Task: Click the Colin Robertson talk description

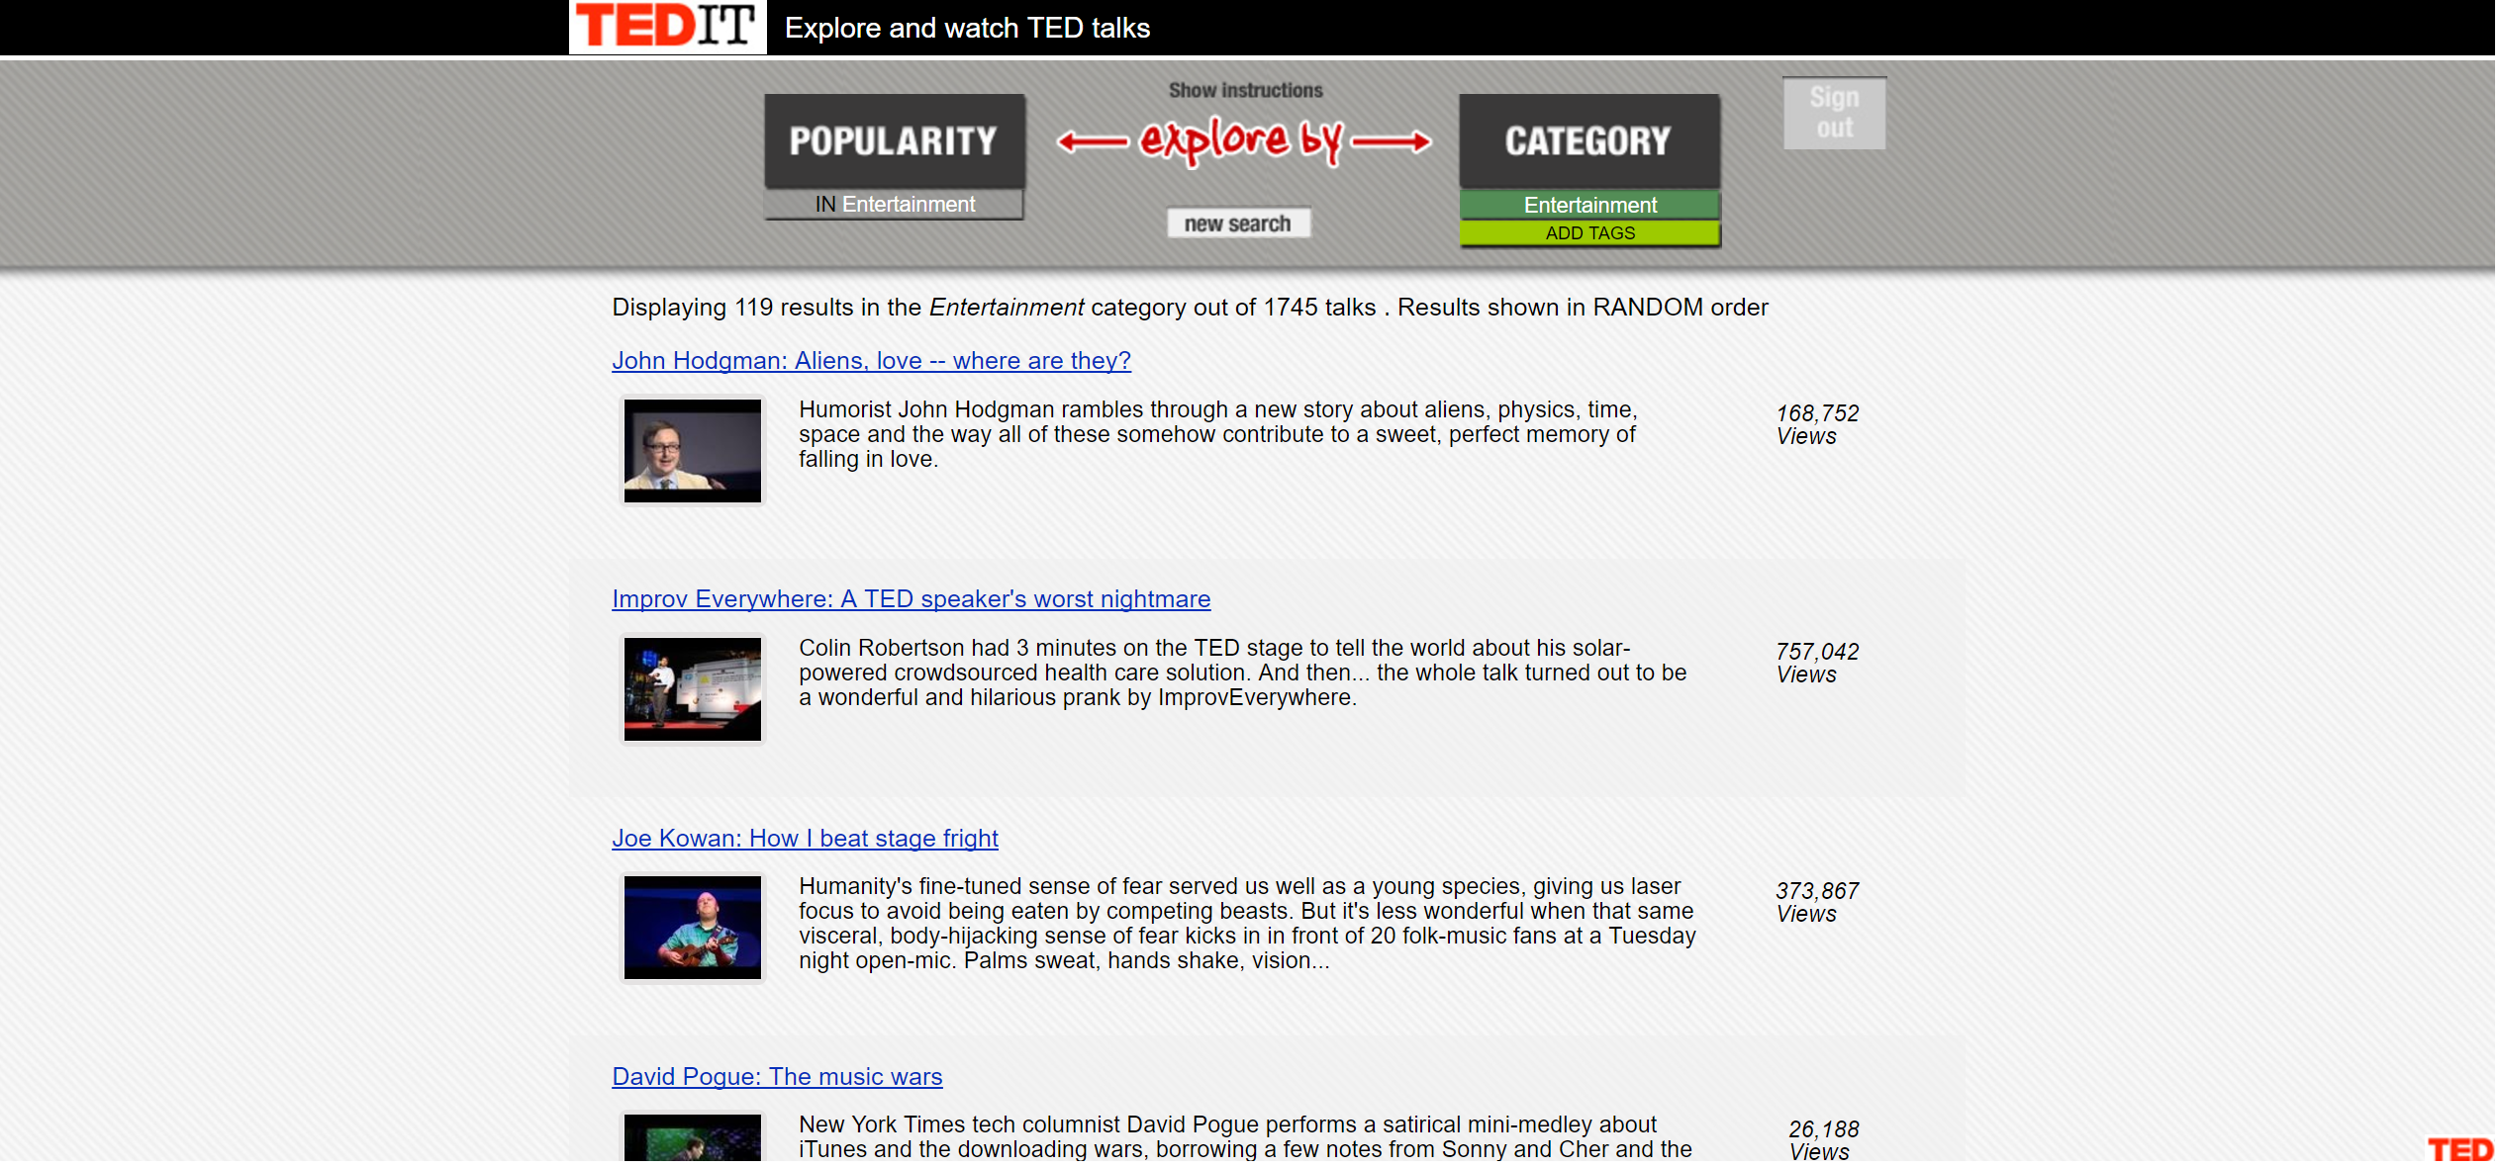Action: point(1243,673)
